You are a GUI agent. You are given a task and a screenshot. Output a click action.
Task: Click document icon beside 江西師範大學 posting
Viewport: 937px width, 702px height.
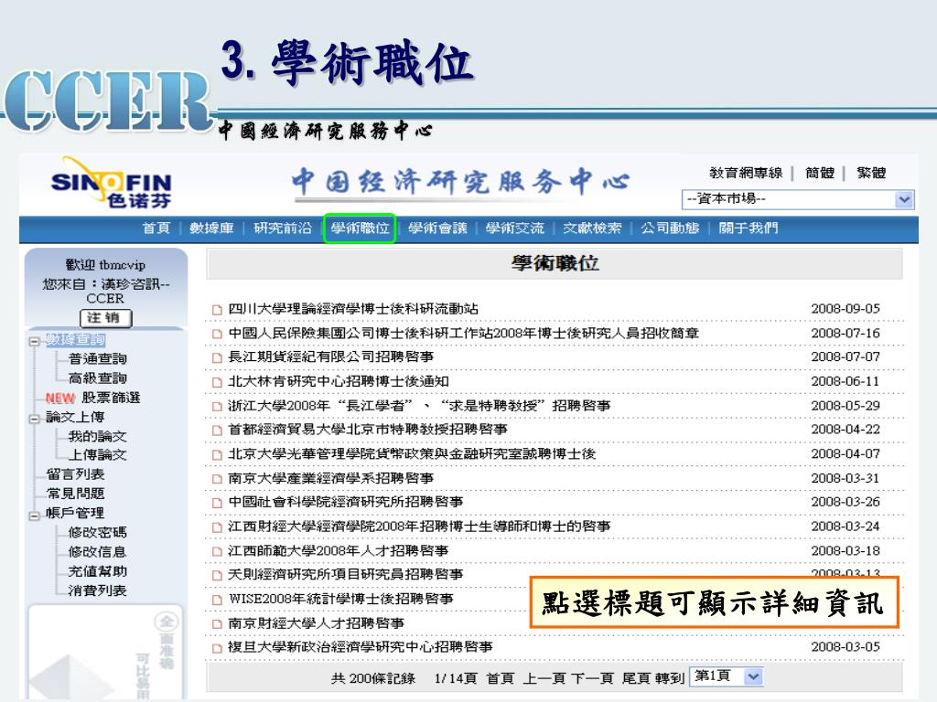[x=217, y=552]
